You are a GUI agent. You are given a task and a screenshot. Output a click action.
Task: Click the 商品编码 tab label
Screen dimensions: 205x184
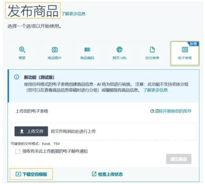pos(87,58)
